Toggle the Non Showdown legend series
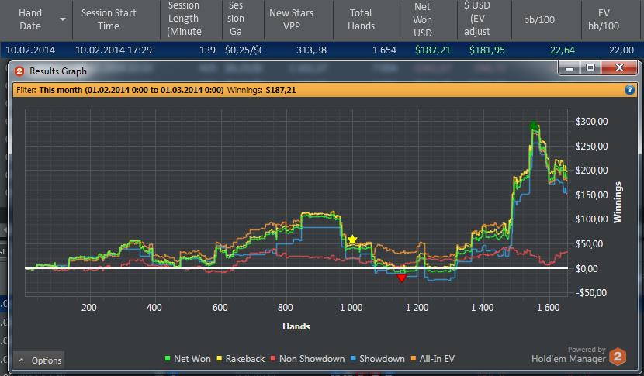Screen dimensions: 644x376 click(x=307, y=359)
